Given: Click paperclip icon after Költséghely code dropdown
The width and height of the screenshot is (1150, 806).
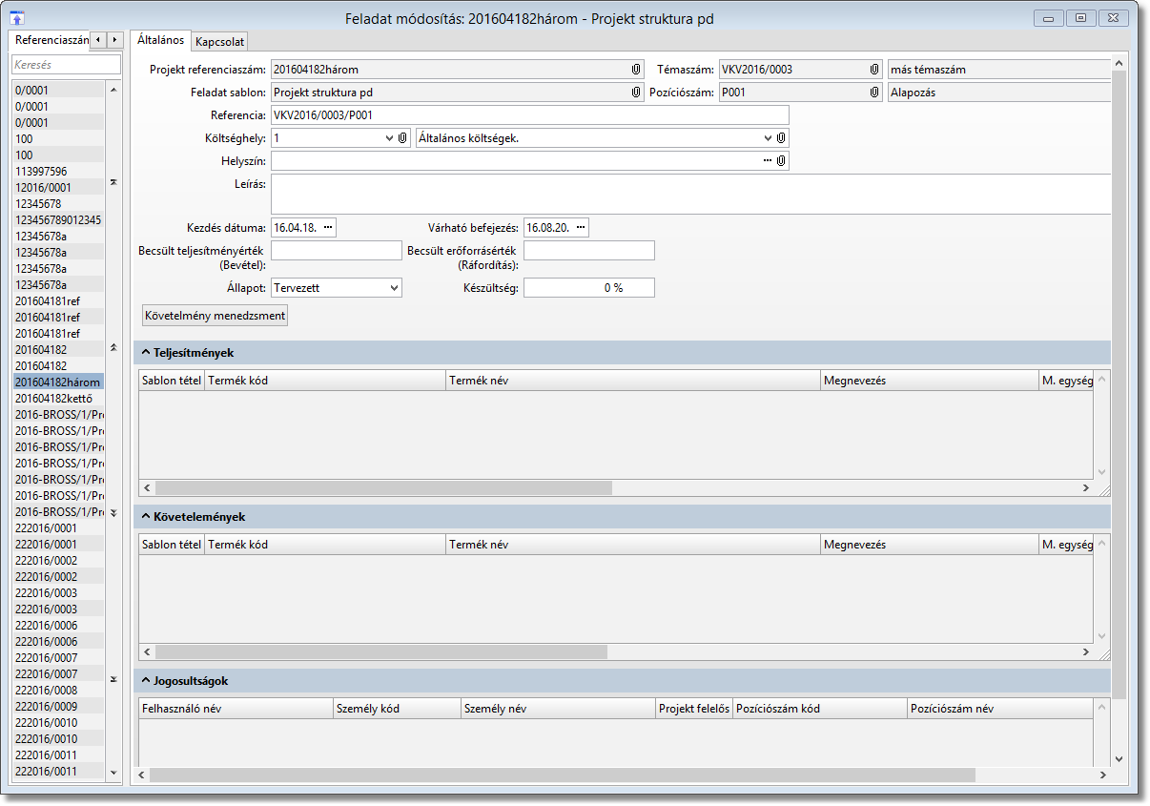Looking at the screenshot, I should (402, 138).
